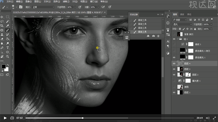
Task: Select the Dodge tool
Action: click(8, 43)
